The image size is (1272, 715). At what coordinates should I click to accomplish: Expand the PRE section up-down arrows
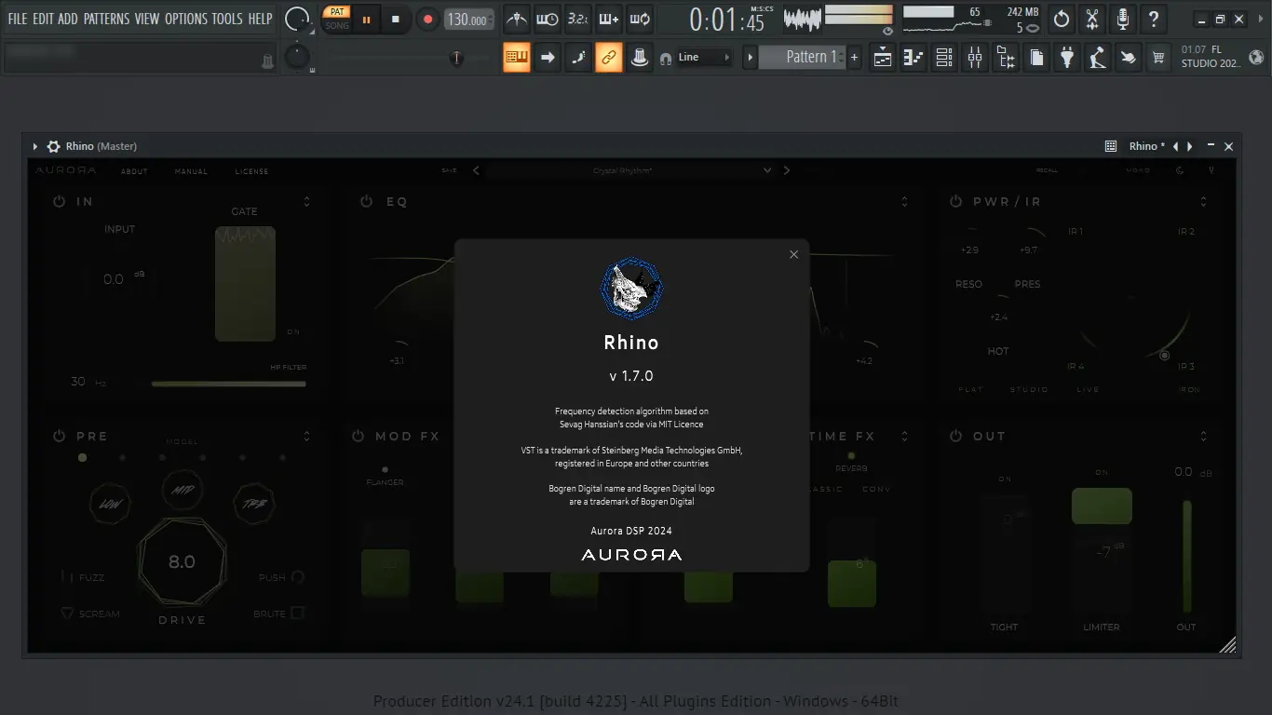[306, 436]
